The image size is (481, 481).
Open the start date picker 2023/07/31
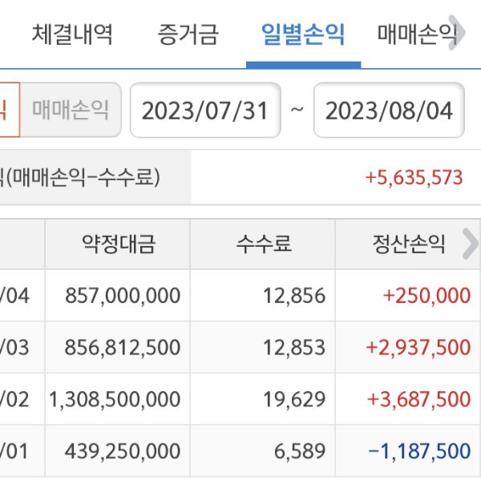[x=205, y=110]
